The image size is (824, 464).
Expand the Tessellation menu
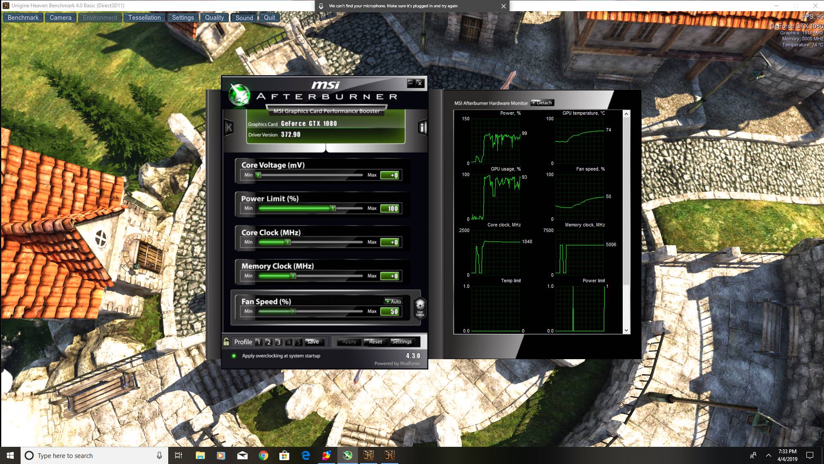(144, 18)
